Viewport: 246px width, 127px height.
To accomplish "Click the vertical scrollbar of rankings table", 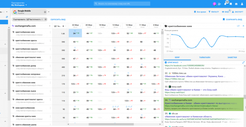I will (x=162, y=33).
